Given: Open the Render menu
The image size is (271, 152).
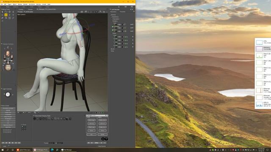Looking at the screenshot, I should click(25, 4).
